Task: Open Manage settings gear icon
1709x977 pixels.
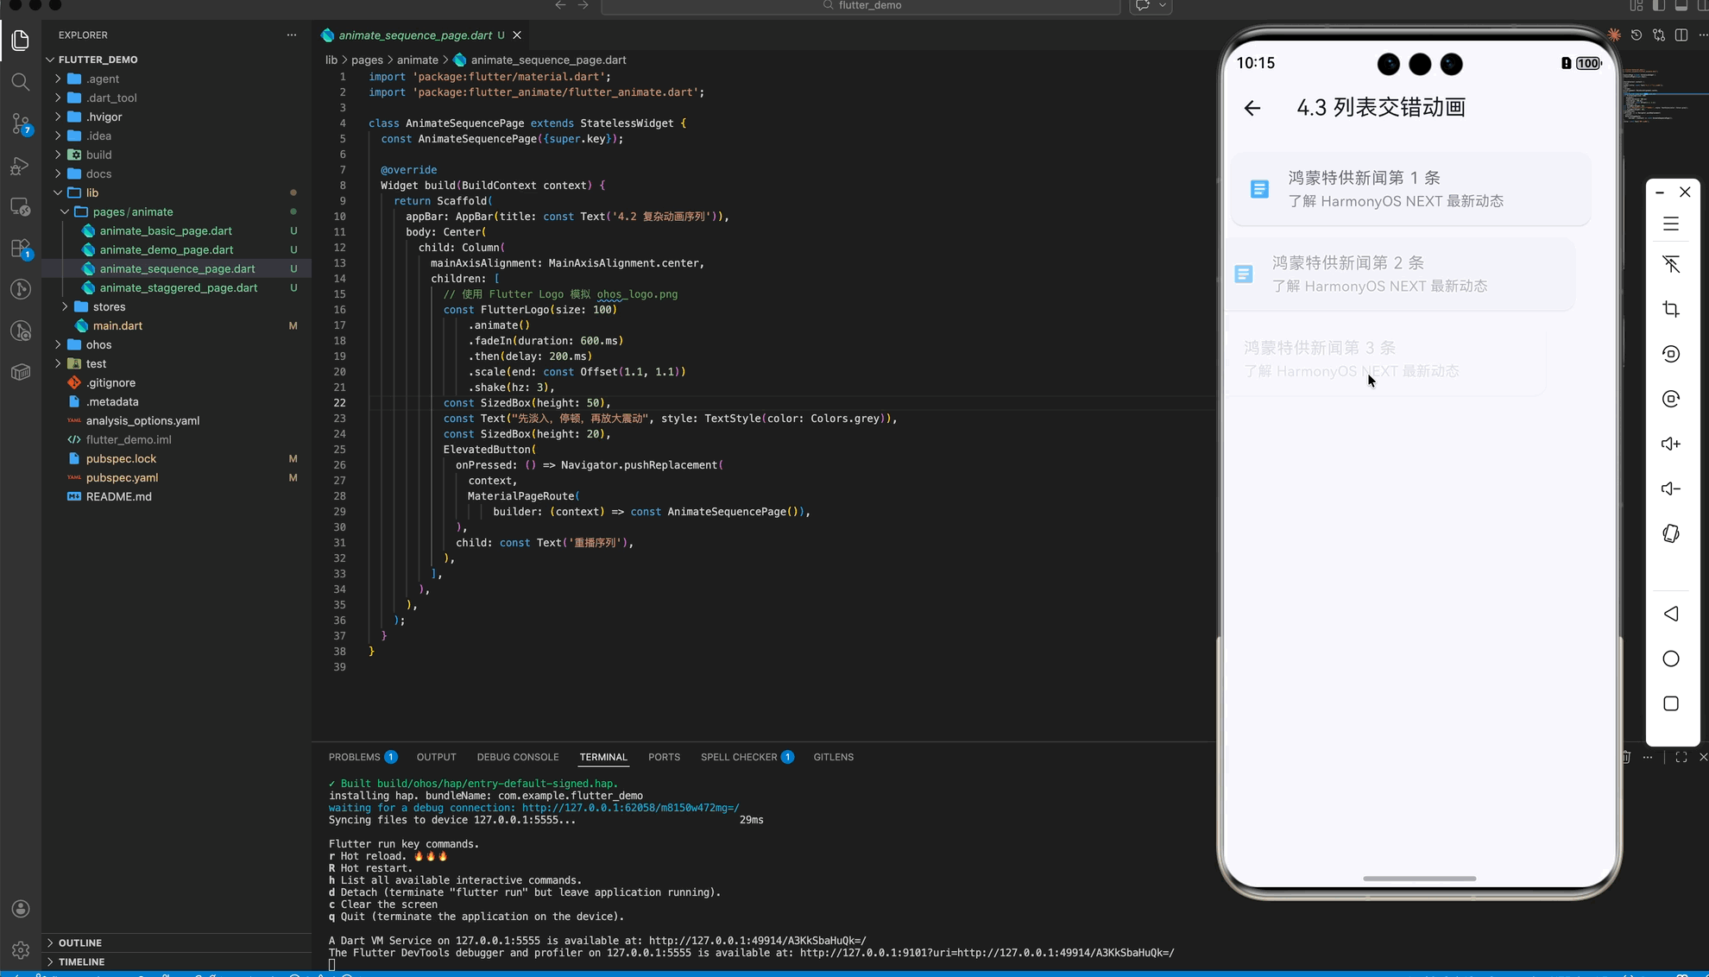Action: (x=21, y=949)
